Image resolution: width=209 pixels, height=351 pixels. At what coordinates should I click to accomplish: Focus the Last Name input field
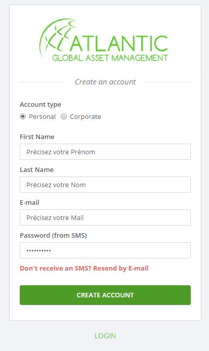tap(105, 185)
